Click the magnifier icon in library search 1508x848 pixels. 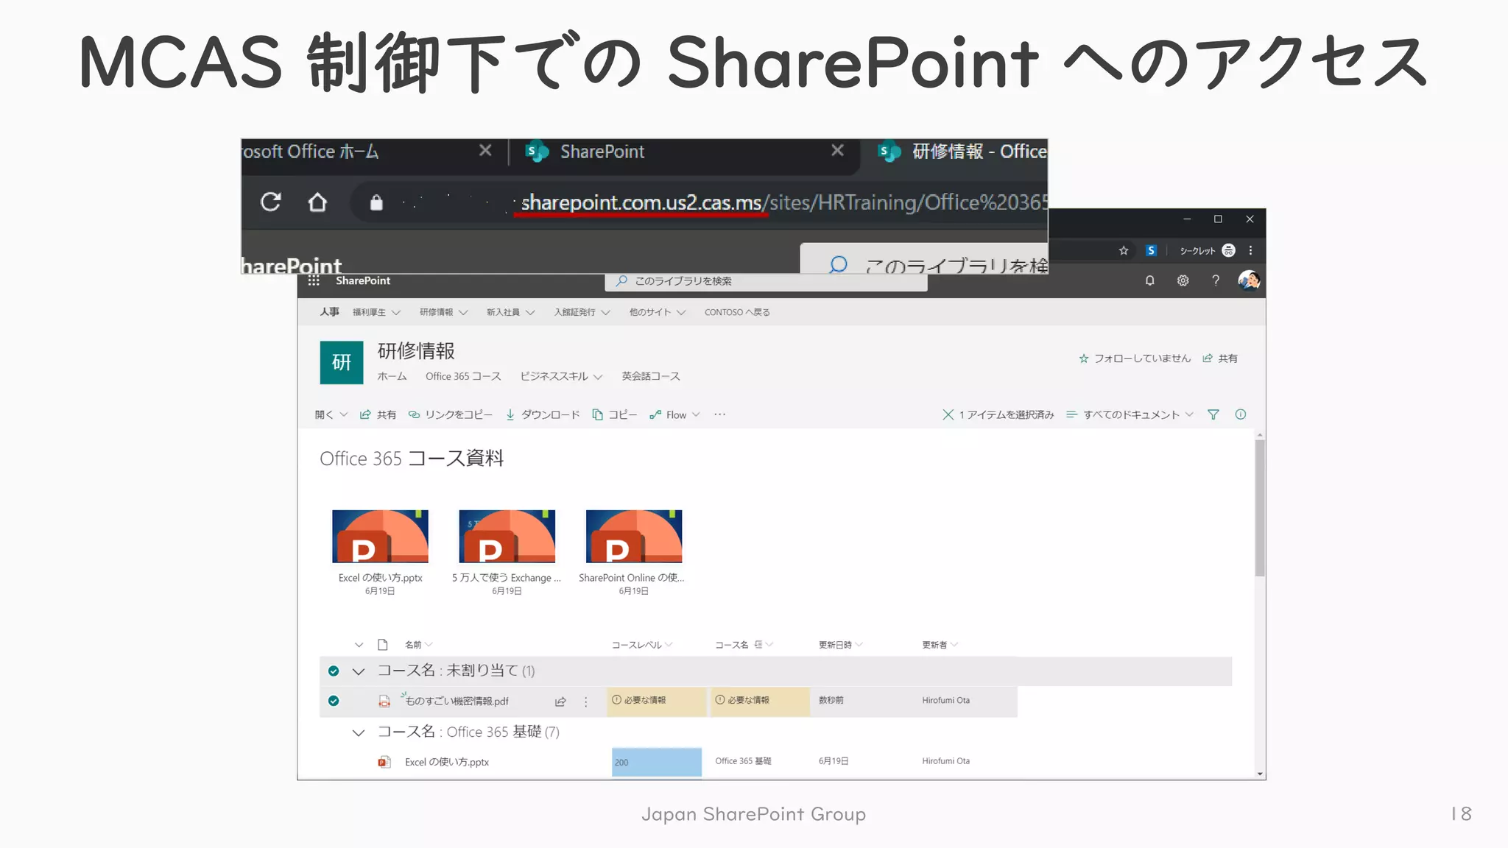click(621, 280)
